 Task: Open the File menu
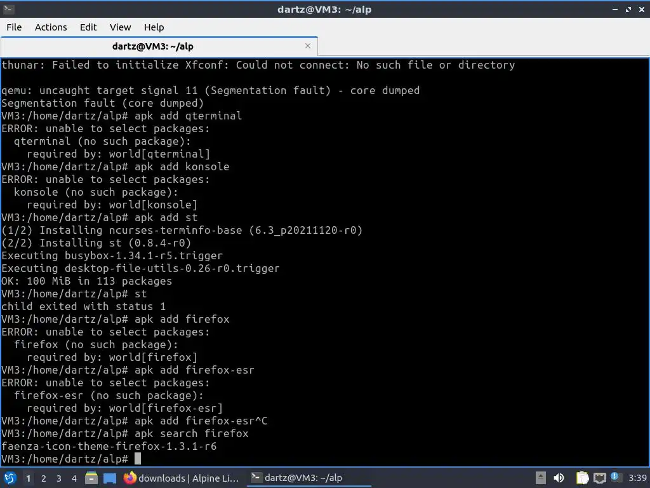click(x=14, y=27)
